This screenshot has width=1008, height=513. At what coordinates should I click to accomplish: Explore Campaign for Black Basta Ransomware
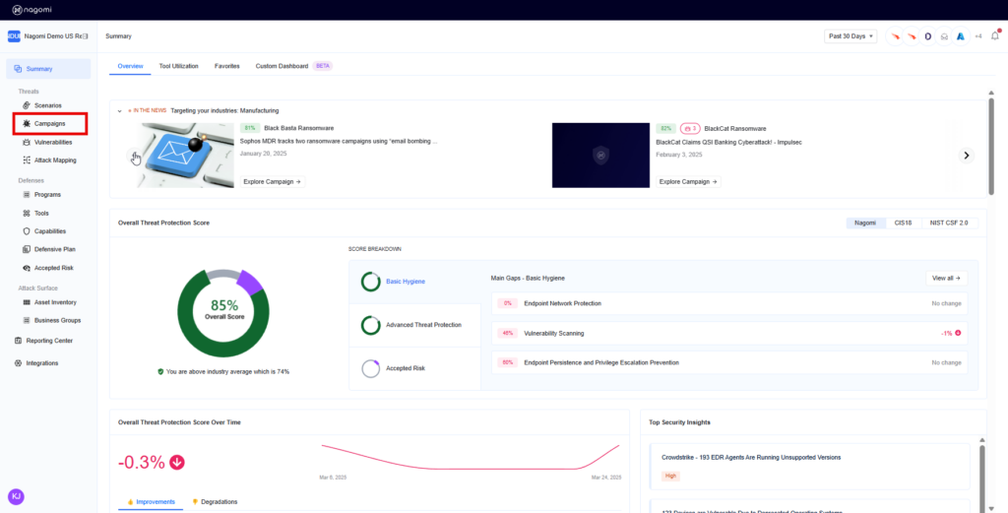(273, 182)
